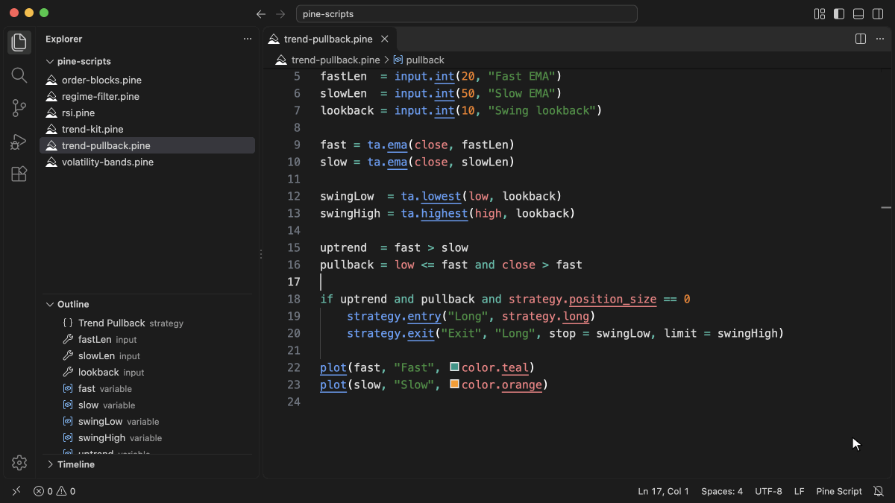Toggle the bottom panel
Viewport: 895px width, 503px height.
pos(858,14)
